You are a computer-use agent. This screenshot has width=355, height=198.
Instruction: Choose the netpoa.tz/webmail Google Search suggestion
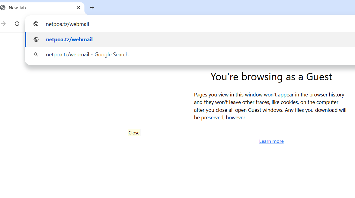coord(87,55)
